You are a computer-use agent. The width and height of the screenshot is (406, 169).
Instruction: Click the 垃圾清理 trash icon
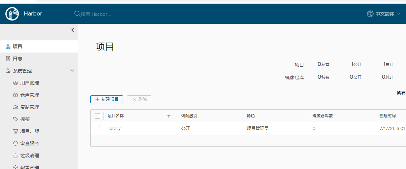tap(15, 156)
